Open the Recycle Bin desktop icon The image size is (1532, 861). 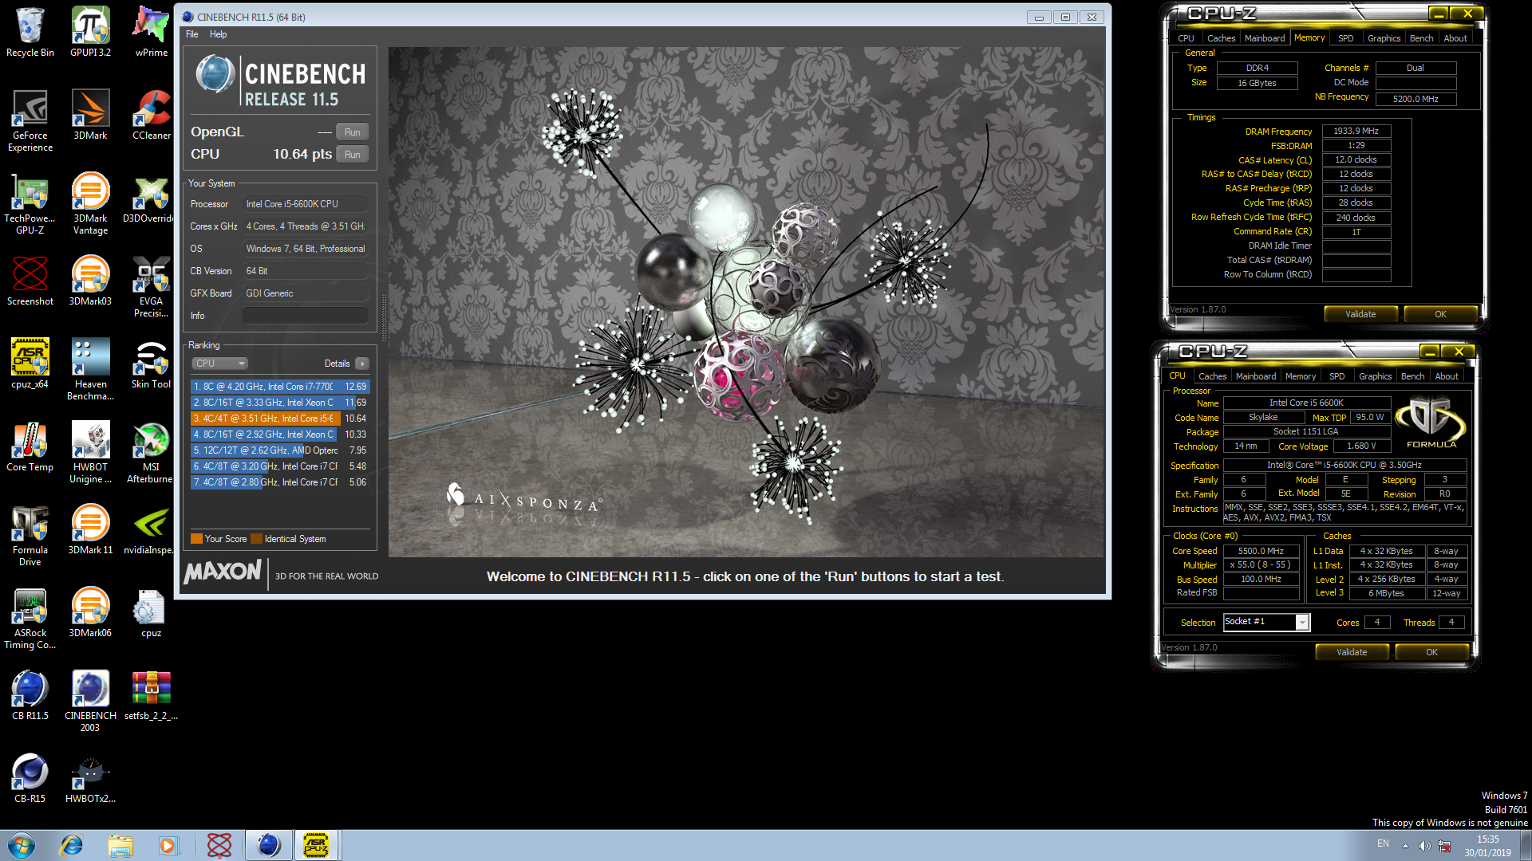pyautogui.click(x=30, y=32)
